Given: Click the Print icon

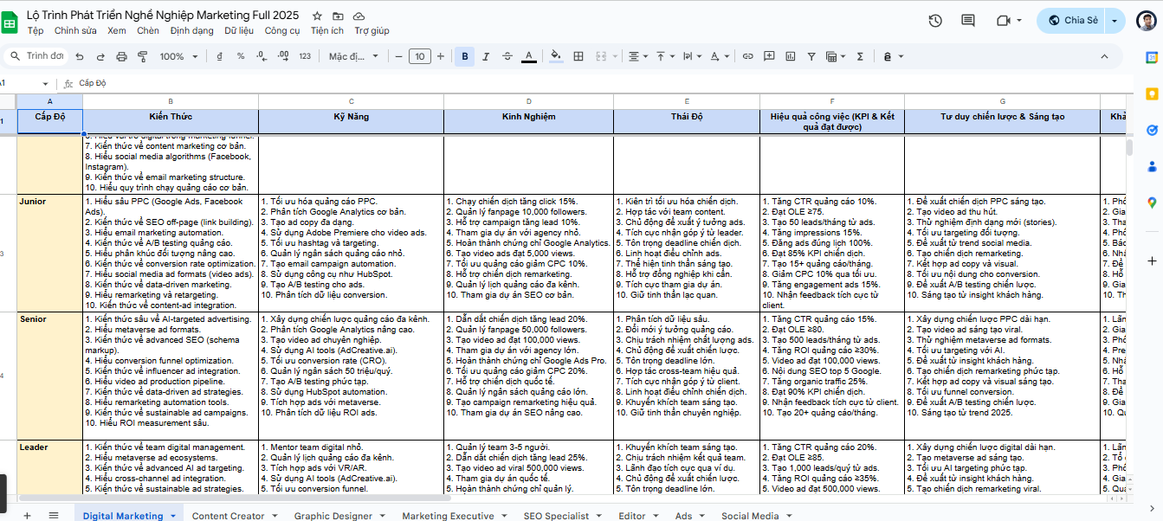Looking at the screenshot, I should point(121,56).
